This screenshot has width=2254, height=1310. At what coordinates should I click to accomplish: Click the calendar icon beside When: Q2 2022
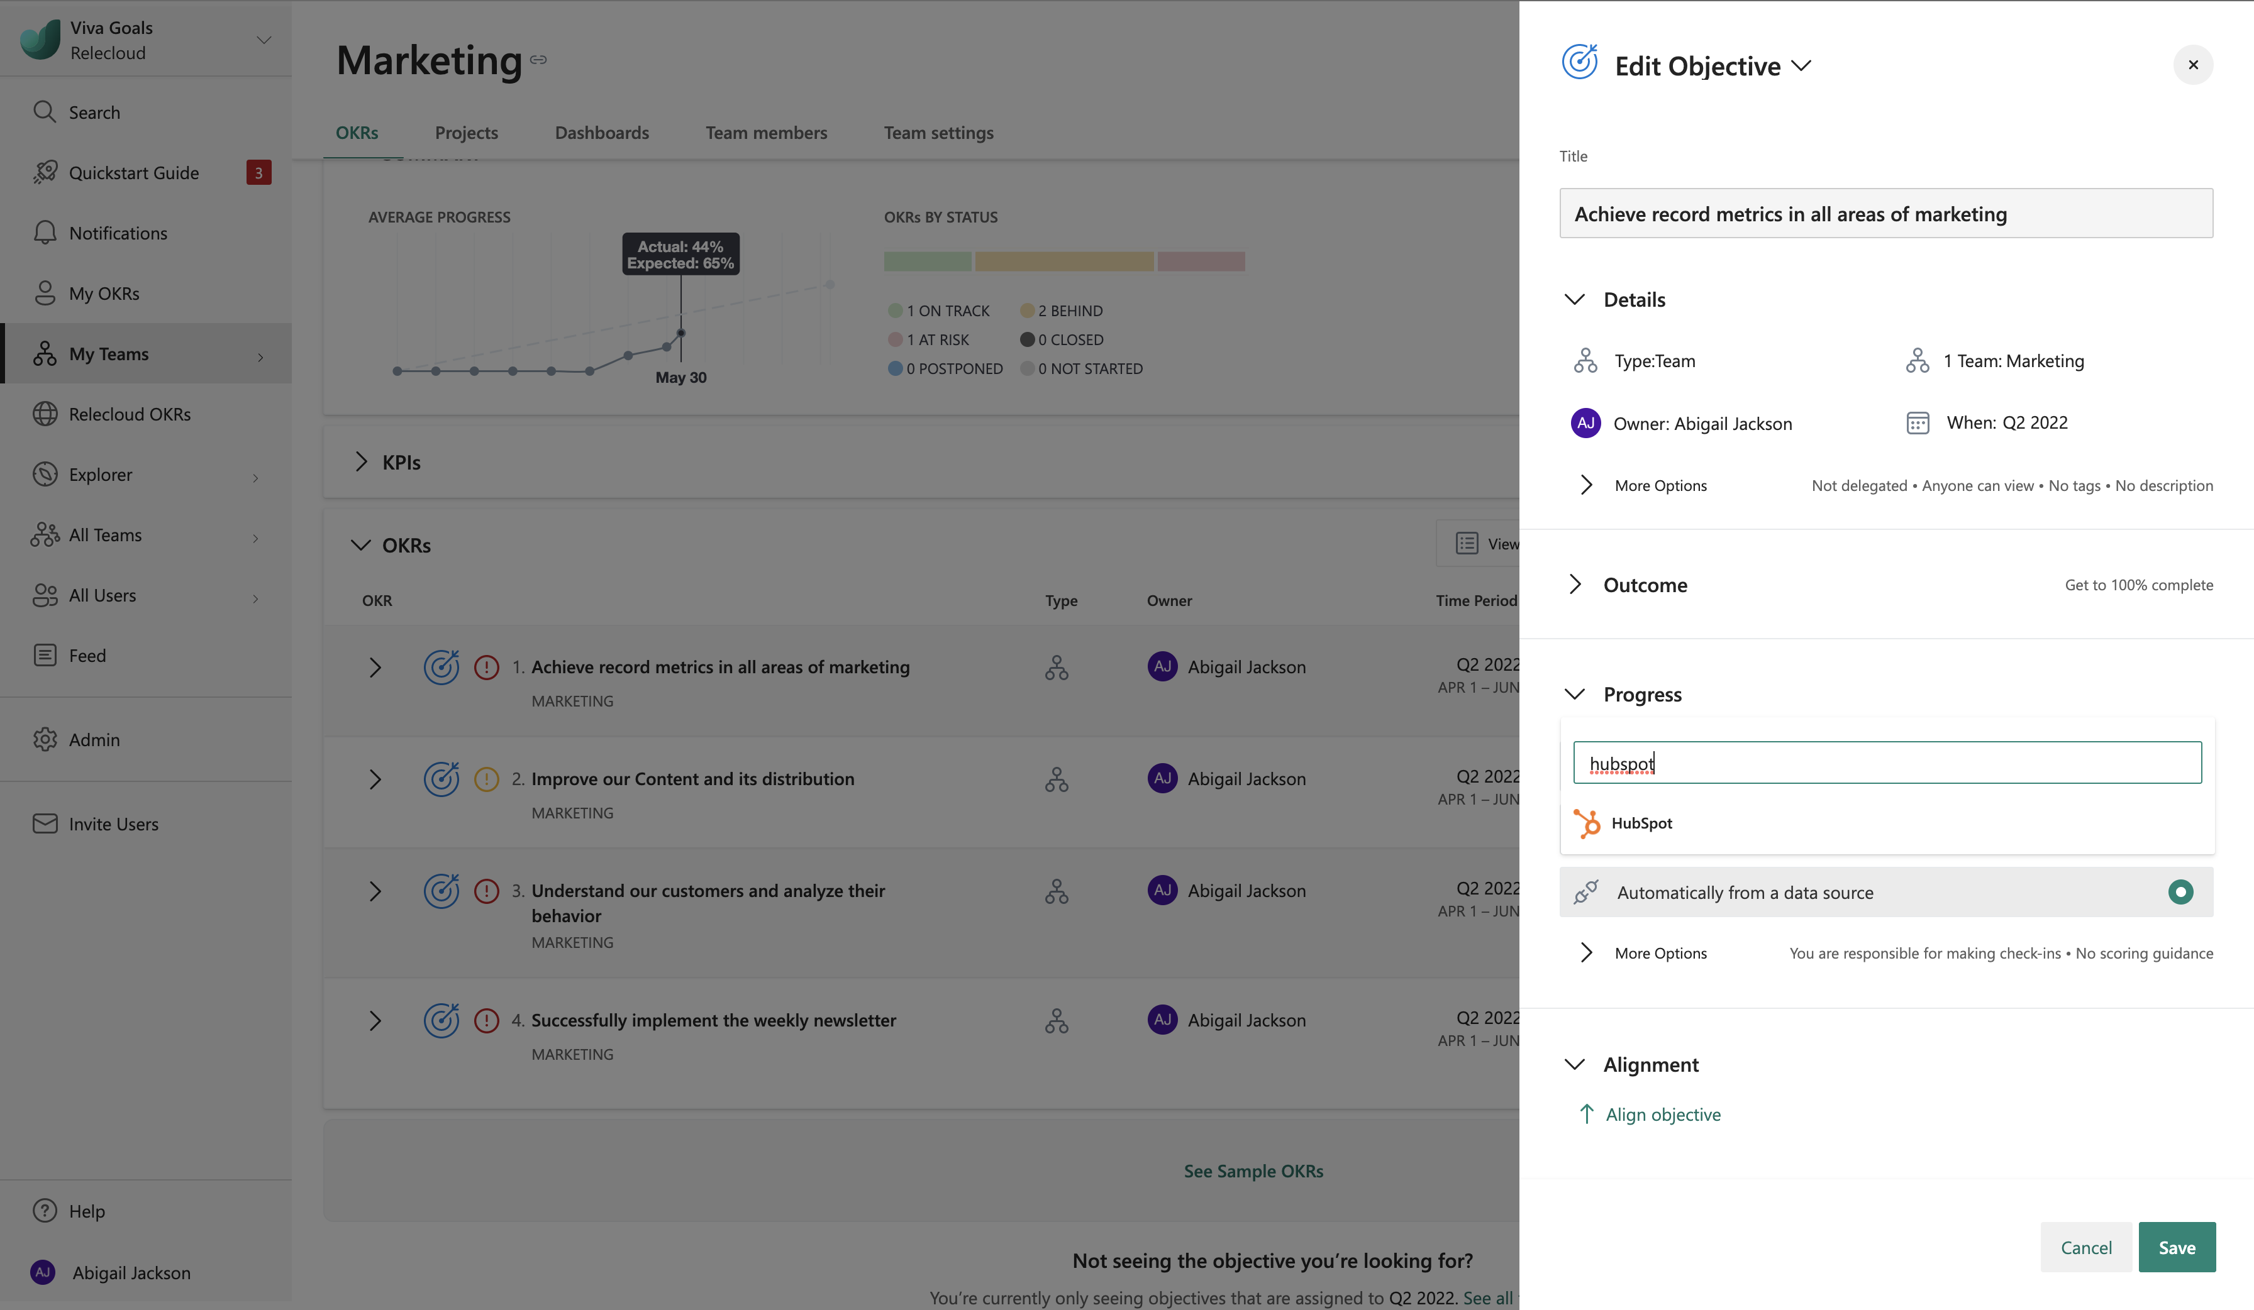(1917, 423)
